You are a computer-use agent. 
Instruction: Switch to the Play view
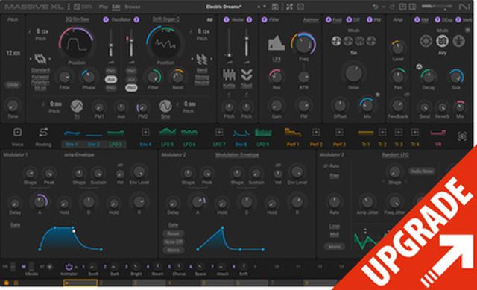click(x=104, y=7)
